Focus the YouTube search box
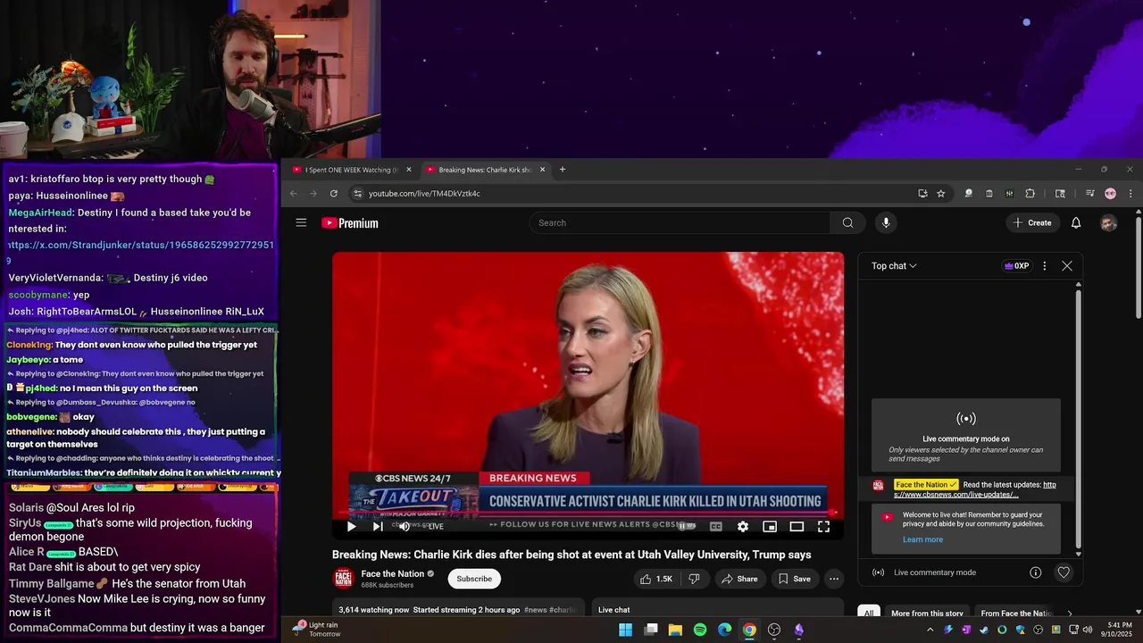 point(680,223)
